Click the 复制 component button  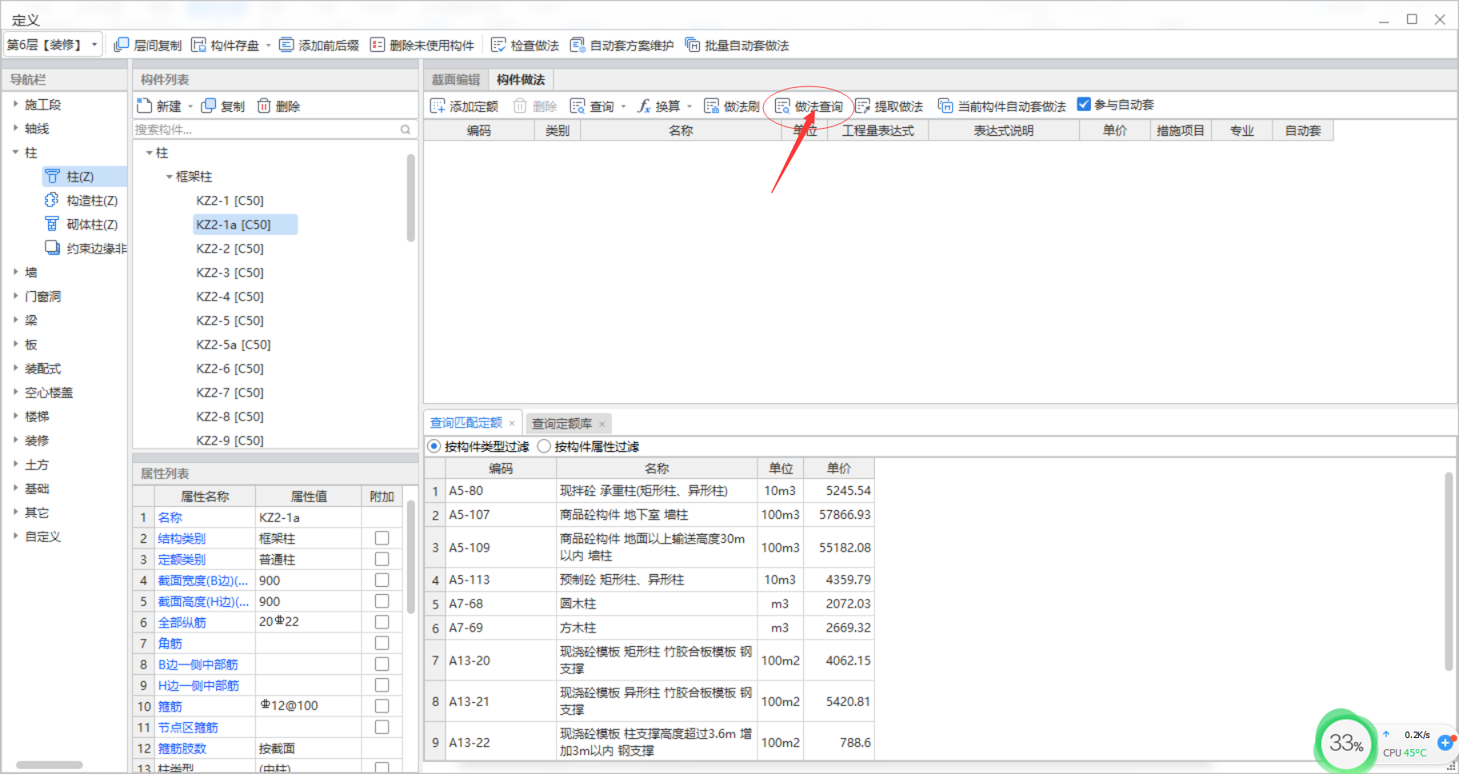(x=223, y=106)
